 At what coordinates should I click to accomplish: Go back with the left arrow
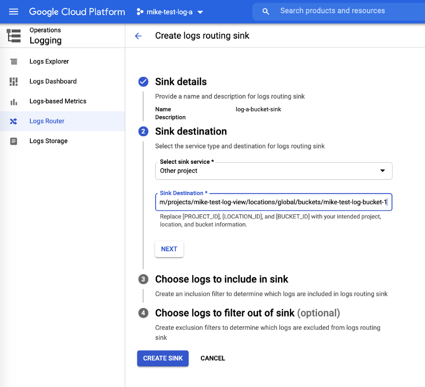click(x=138, y=36)
